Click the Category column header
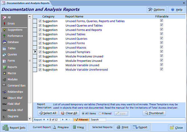 point(48,17)
